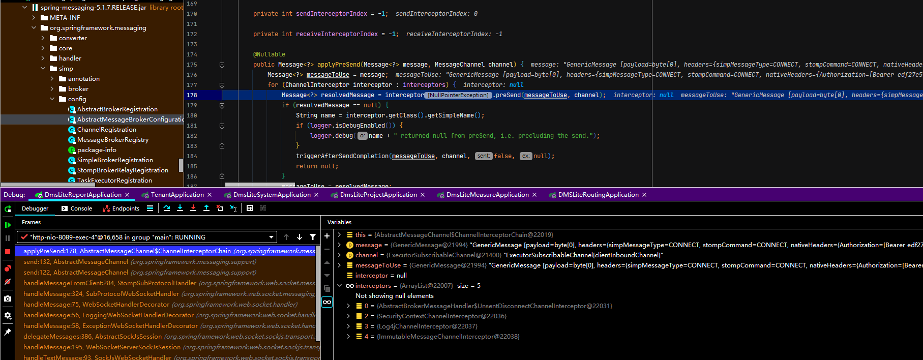Stop the debug session

coord(8,252)
